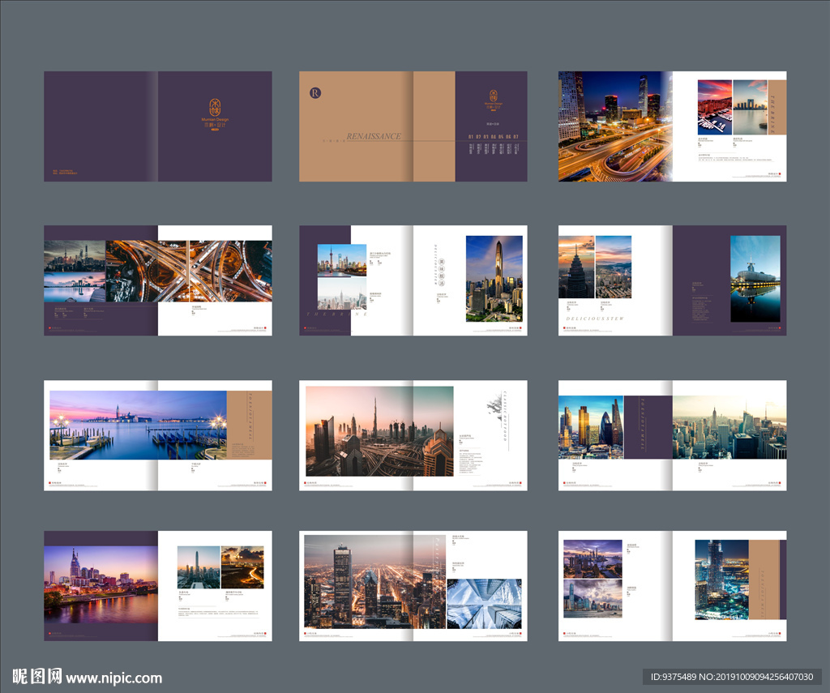
Task: Select the upper cloudy harbor skyline photo
Action: point(593,559)
